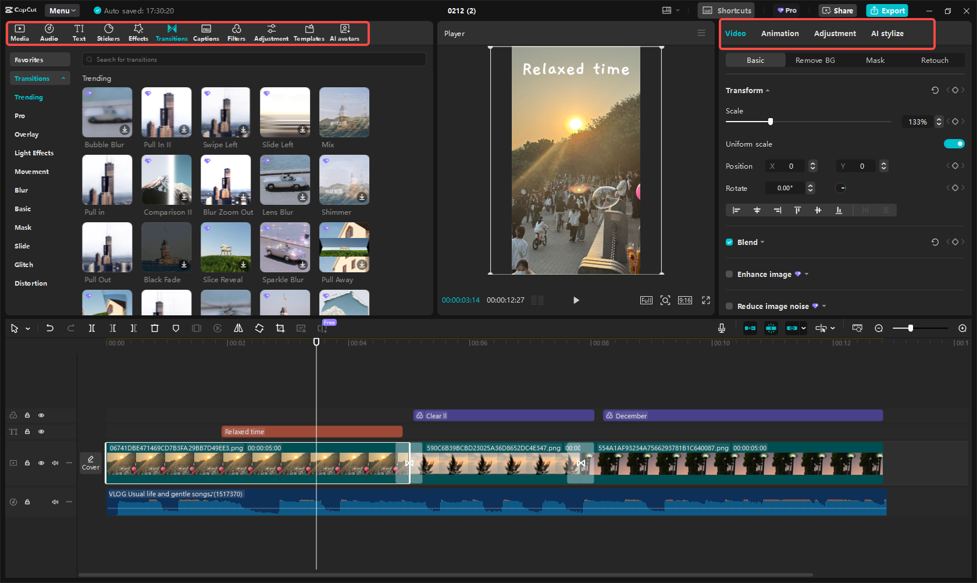The height and width of the screenshot is (583, 977).
Task: Enable the Enhance image checkbox
Action: coord(729,273)
